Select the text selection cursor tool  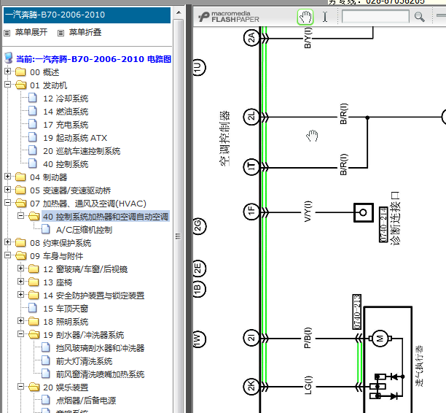click(325, 17)
